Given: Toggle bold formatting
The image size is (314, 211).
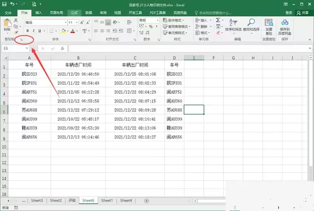Looking at the screenshot, I should coord(27,31).
